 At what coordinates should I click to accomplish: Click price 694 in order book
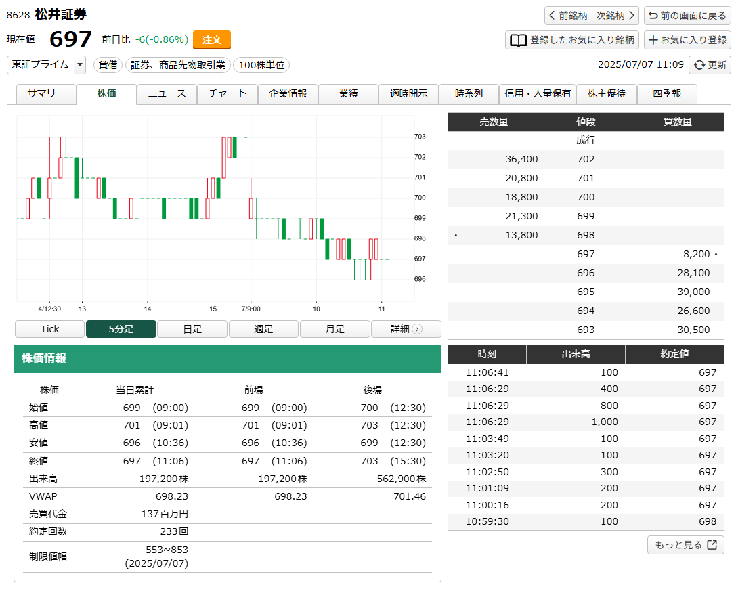586,311
